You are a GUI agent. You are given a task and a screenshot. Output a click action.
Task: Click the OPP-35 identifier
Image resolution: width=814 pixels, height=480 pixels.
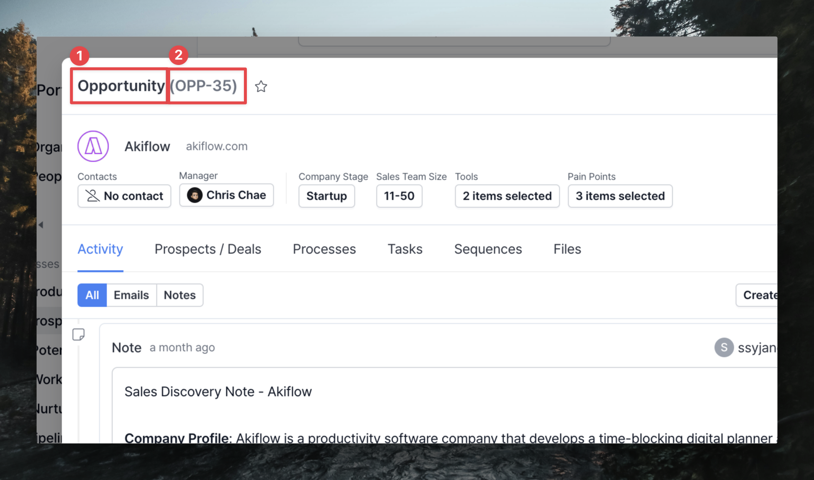pos(203,85)
